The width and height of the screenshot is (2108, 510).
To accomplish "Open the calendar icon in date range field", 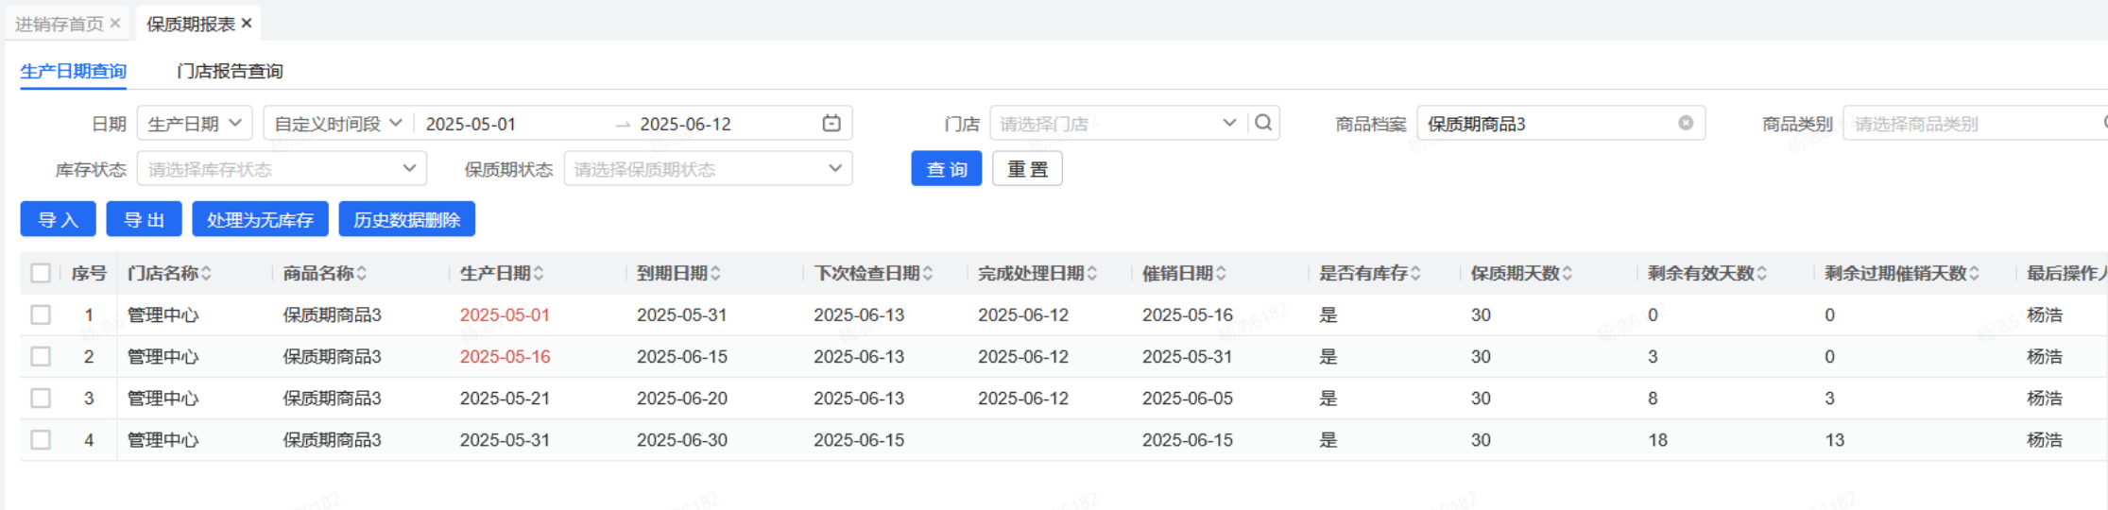I will click(831, 123).
